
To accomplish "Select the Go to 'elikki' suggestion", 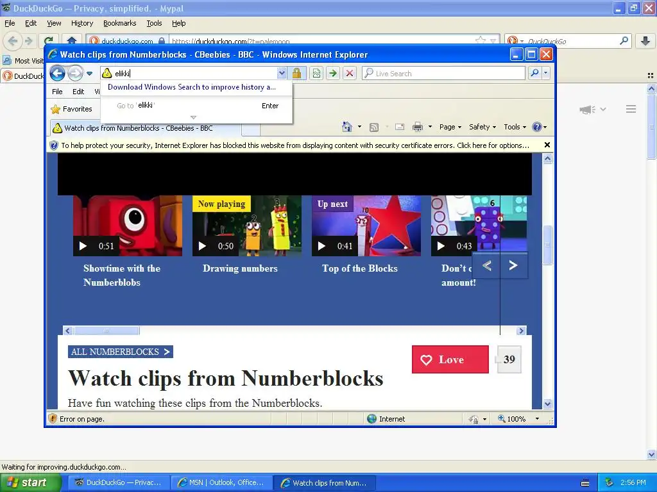I will (x=197, y=106).
